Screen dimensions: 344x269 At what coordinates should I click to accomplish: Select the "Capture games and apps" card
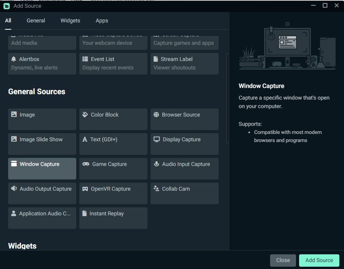point(185,43)
